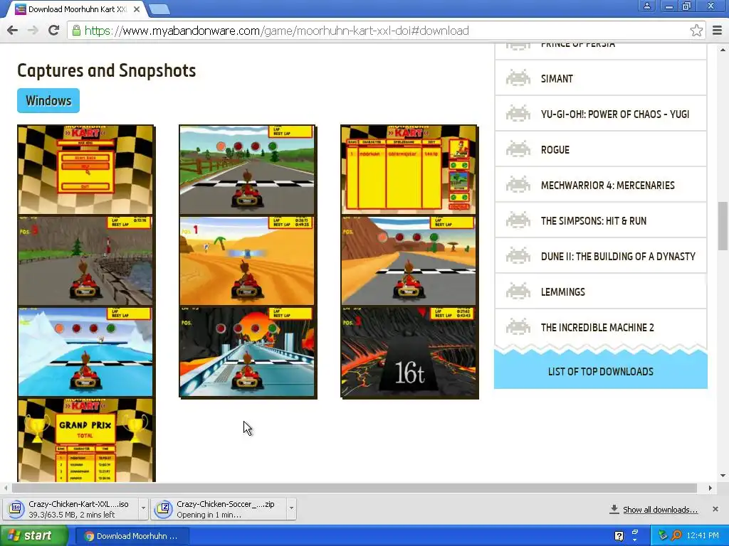Screen dimensions: 729x546
Task: Click the ZIP file icon in downloads bar
Action: [x=164, y=509]
